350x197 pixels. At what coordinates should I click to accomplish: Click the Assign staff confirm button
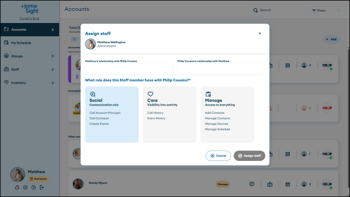(249, 155)
